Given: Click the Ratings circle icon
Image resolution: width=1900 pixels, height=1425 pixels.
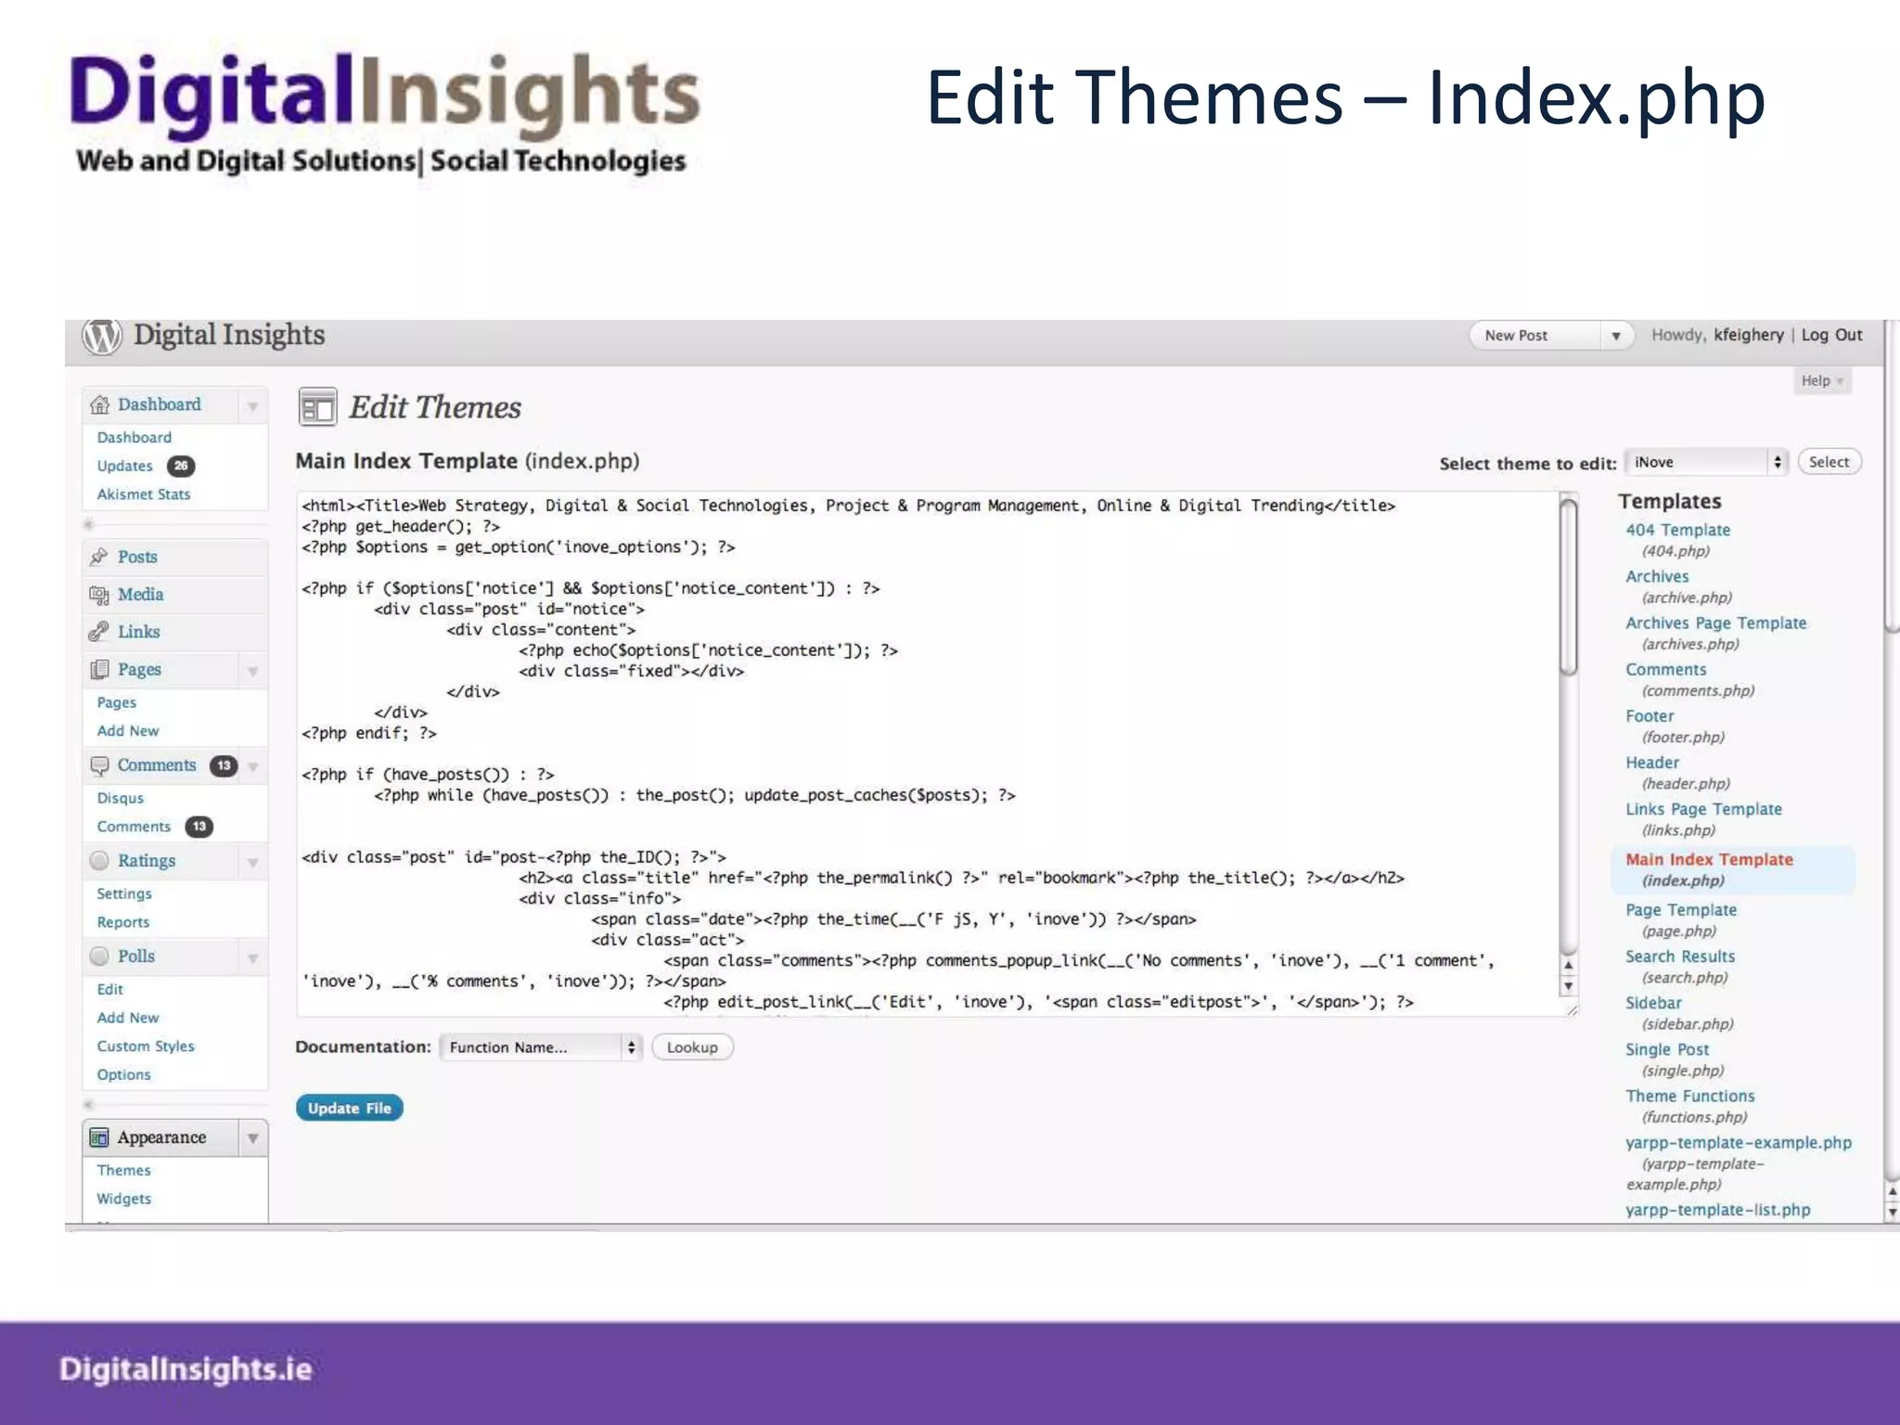Looking at the screenshot, I should tap(99, 861).
